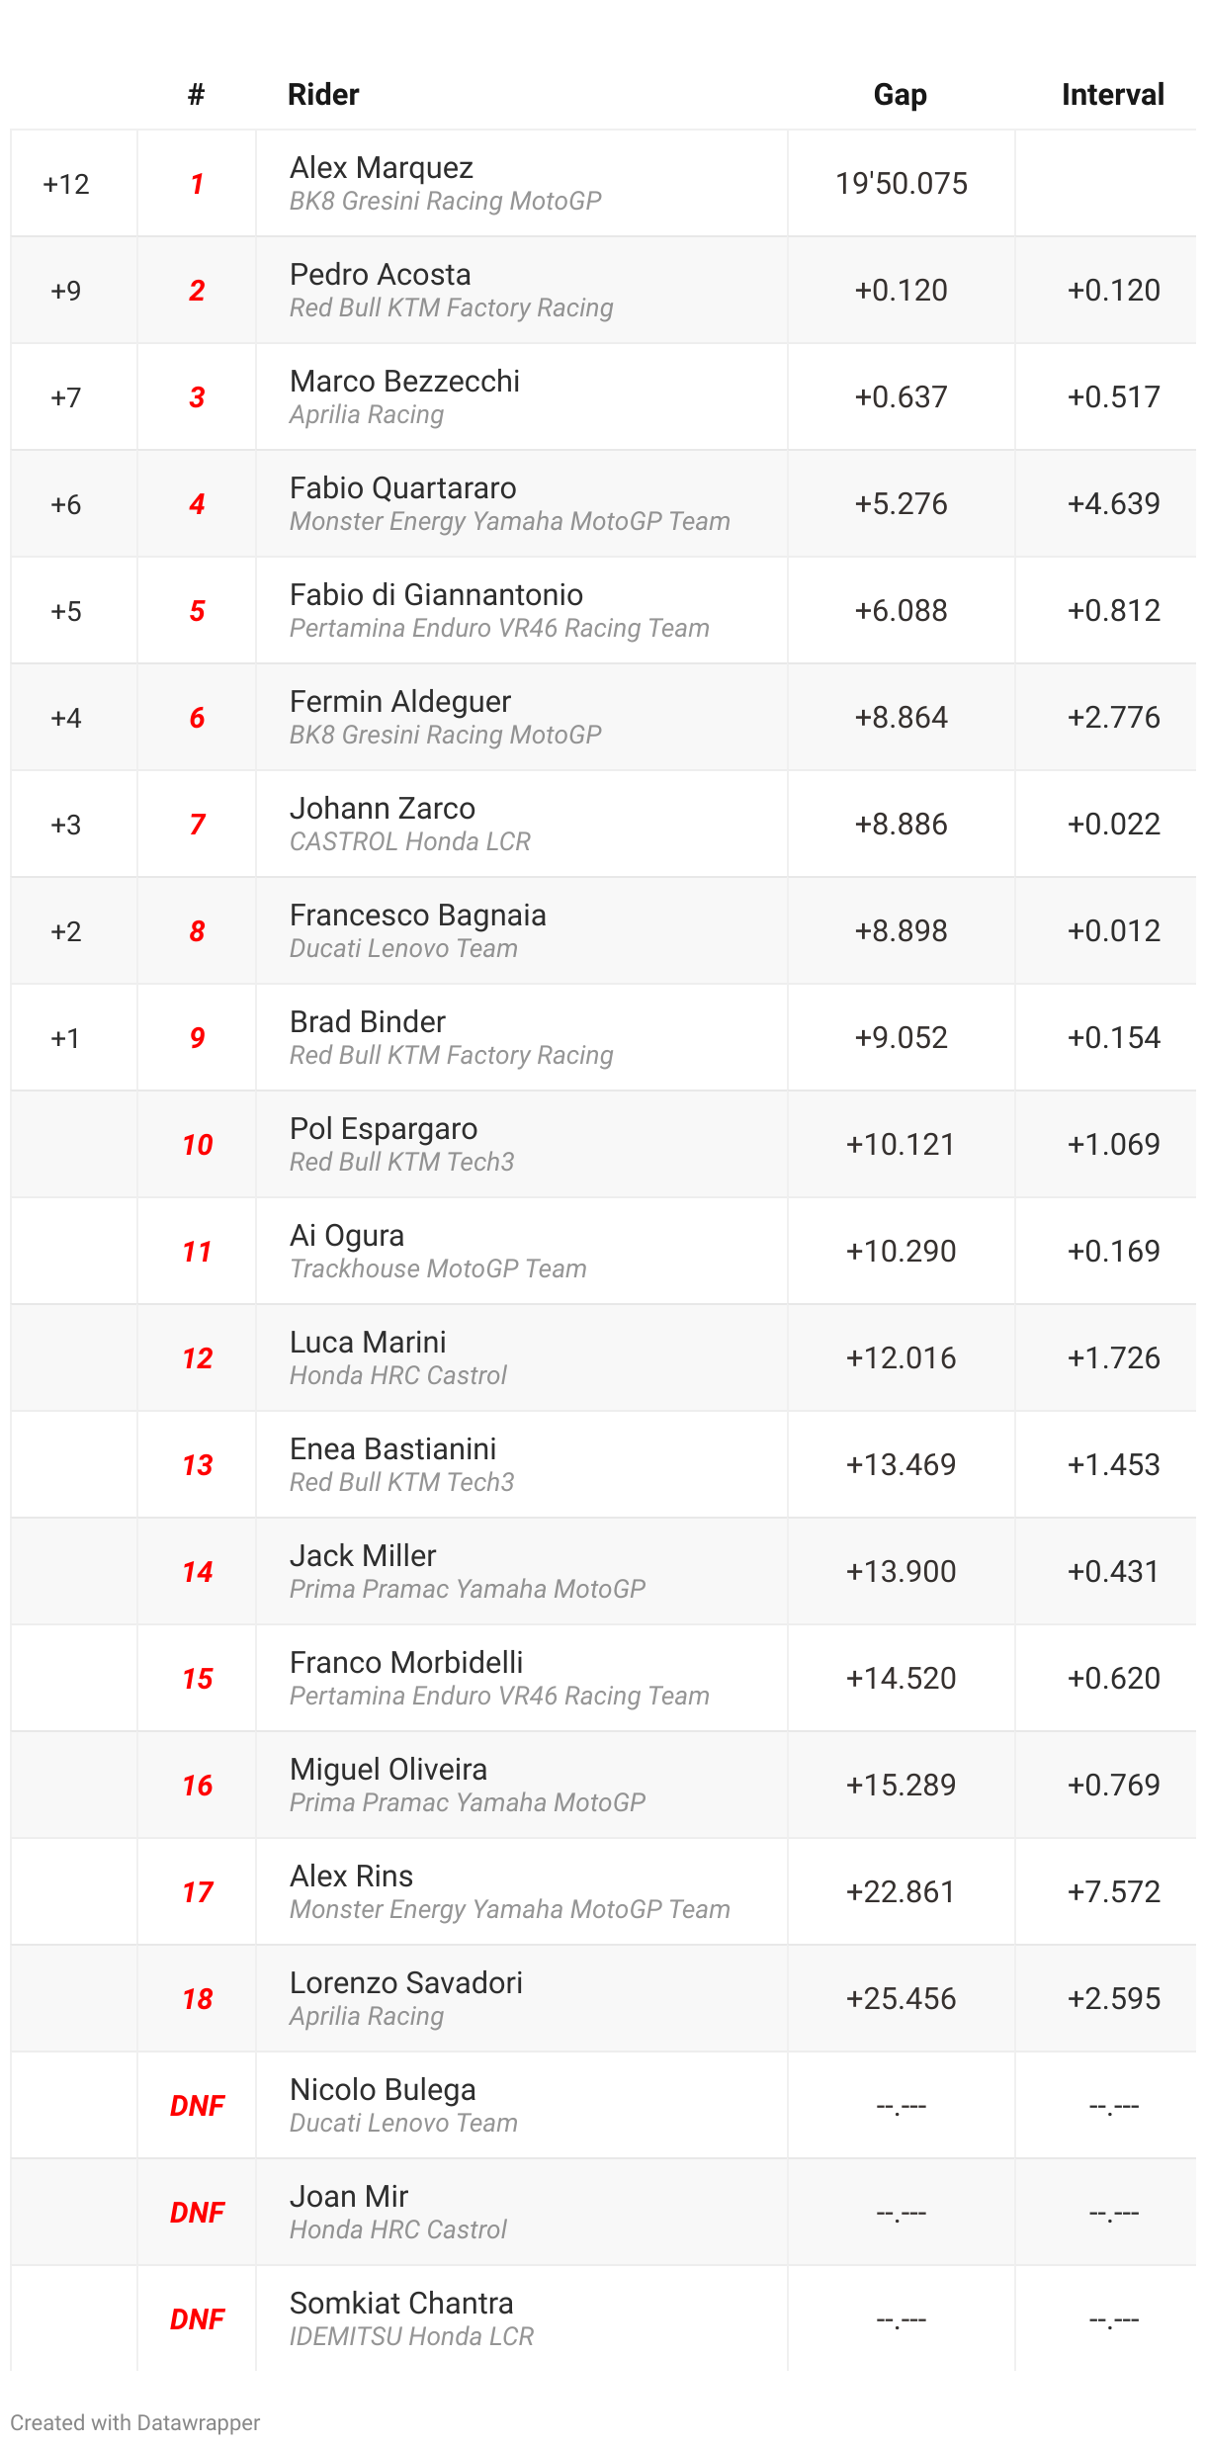Click Joan Mir's DNF status
Screen dimensions: 1206x2446
click(197, 2213)
